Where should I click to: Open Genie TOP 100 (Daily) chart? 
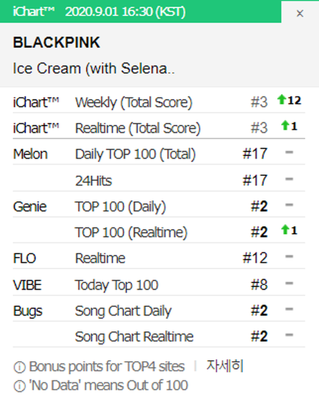(x=120, y=206)
